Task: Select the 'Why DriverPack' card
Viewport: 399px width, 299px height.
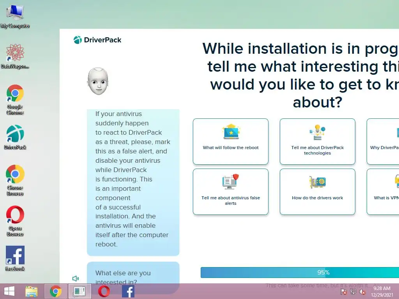Action: [383, 141]
